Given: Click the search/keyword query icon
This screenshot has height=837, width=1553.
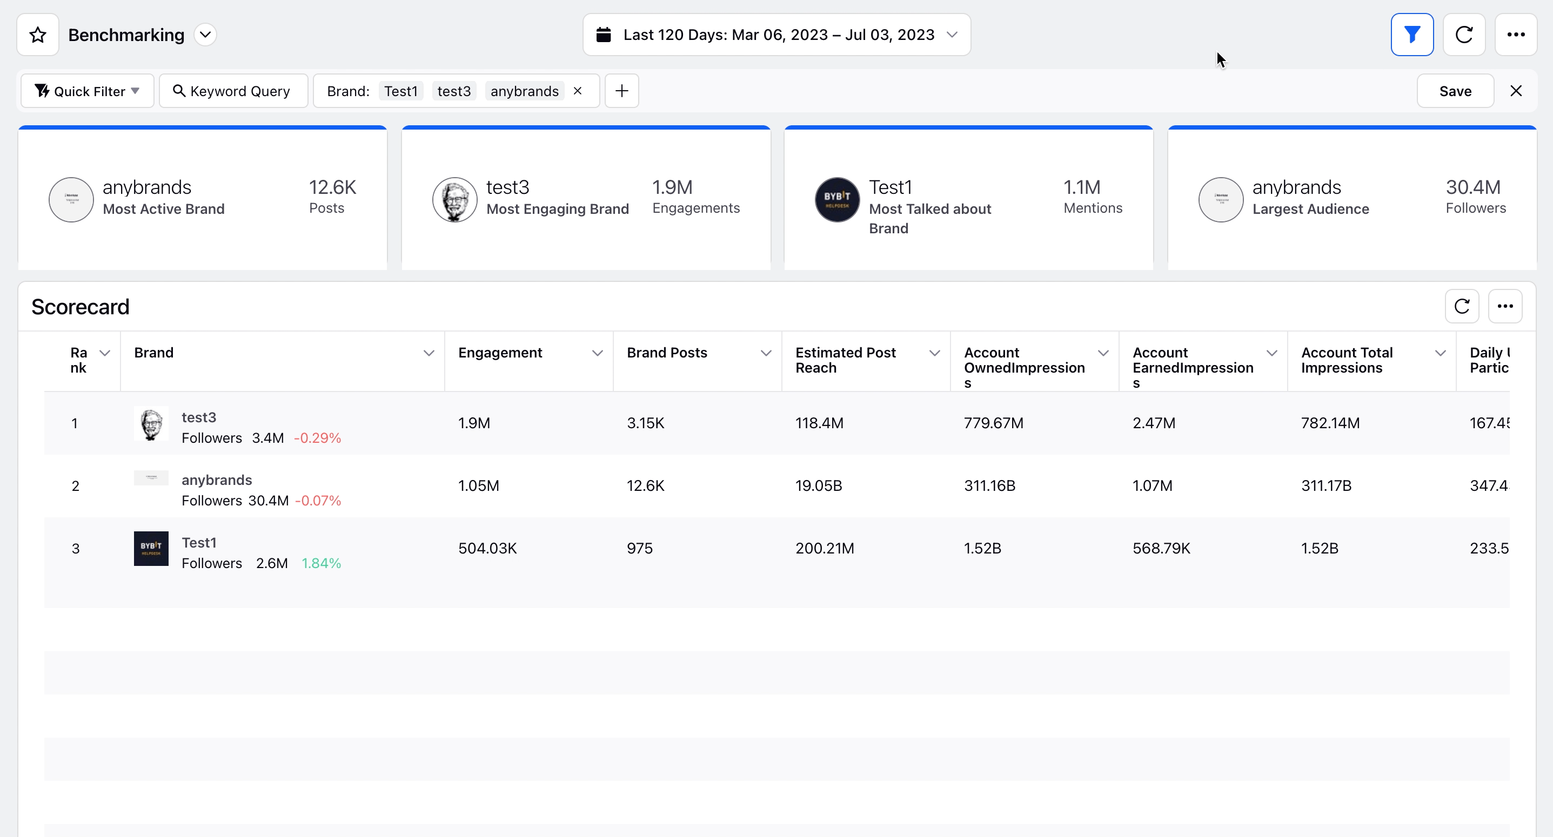Looking at the screenshot, I should [178, 91].
